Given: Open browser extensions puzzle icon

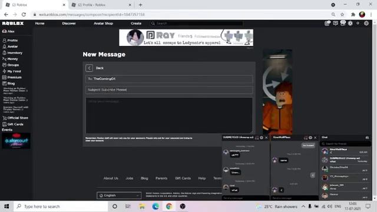Looking at the screenshot, I should 353,14.
